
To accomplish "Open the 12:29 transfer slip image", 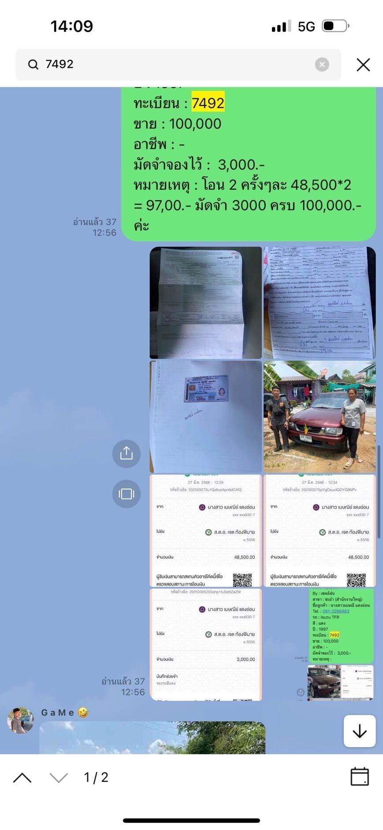I will pos(205,530).
